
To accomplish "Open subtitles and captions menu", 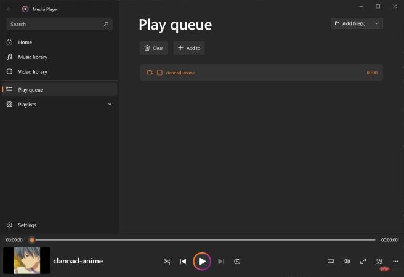I will pos(331,262).
